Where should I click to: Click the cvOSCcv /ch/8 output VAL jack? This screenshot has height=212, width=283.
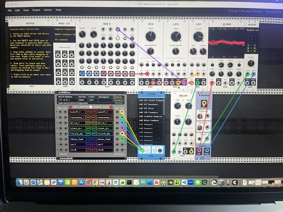[x=122, y=150]
